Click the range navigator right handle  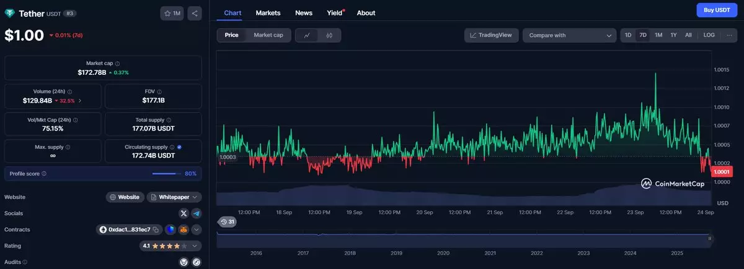point(710,237)
